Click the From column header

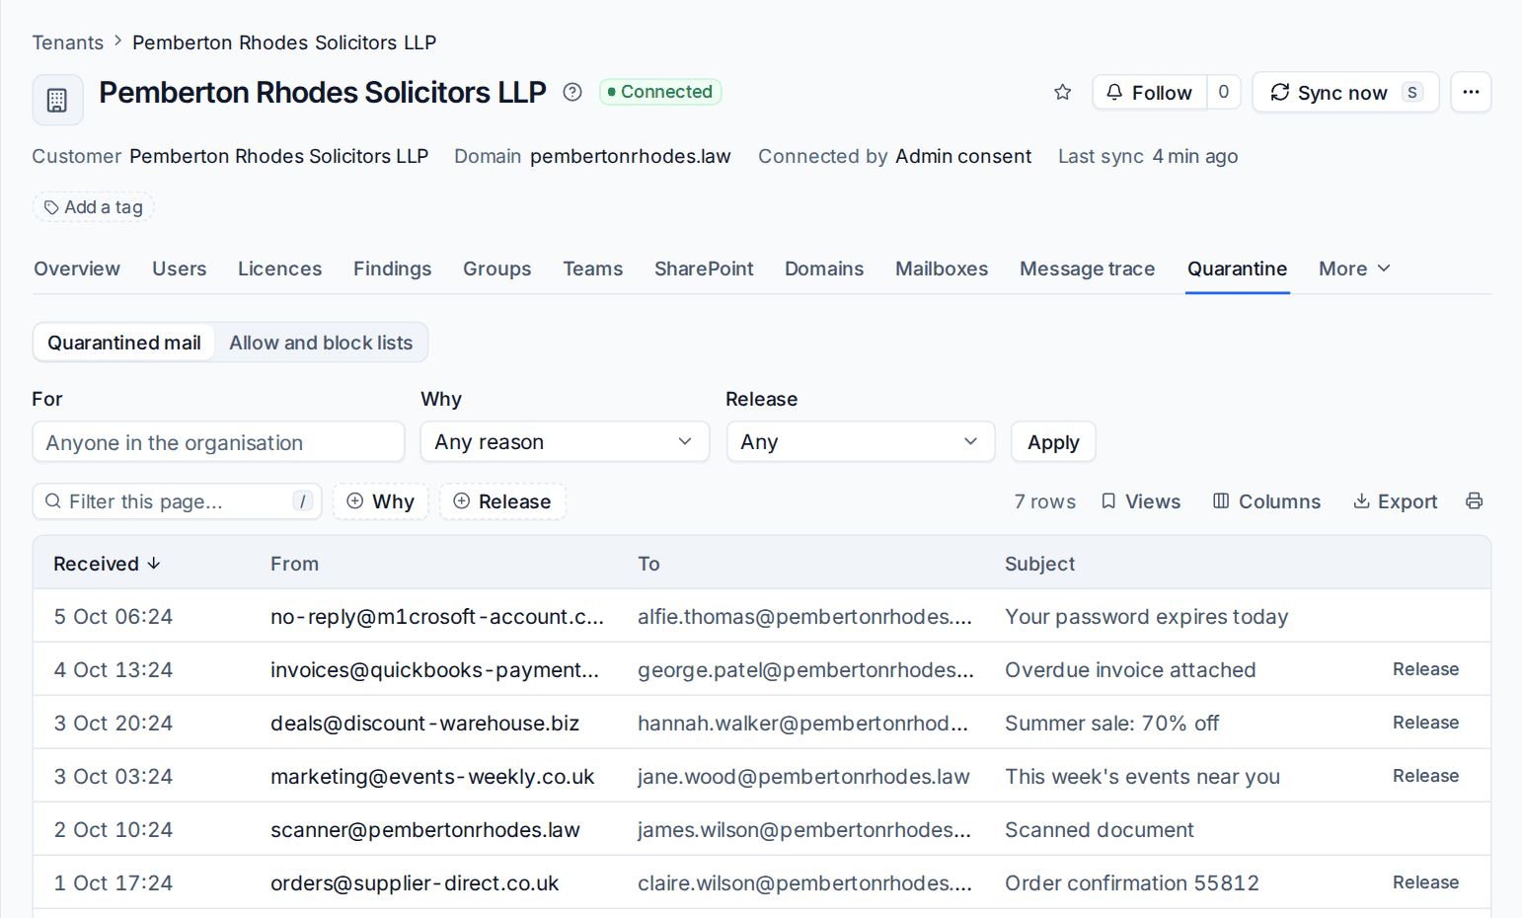click(x=294, y=564)
